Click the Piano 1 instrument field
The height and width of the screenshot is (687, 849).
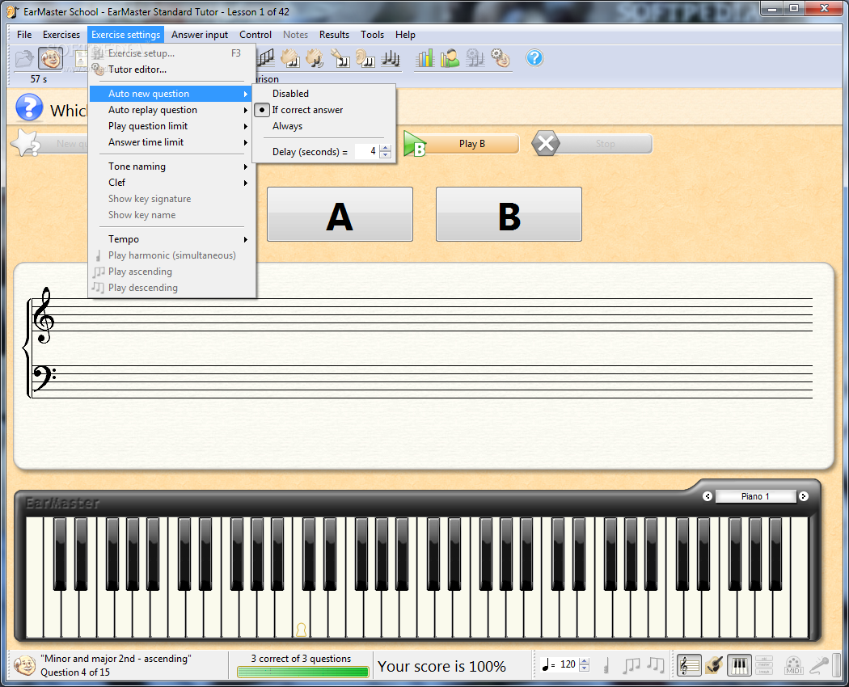pyautogui.click(x=755, y=496)
